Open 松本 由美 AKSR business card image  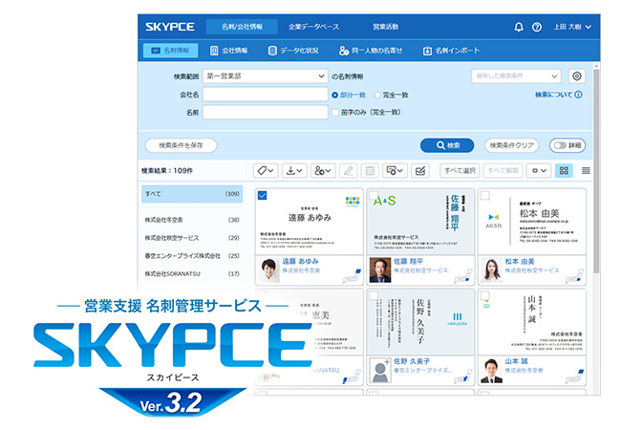coord(532,222)
